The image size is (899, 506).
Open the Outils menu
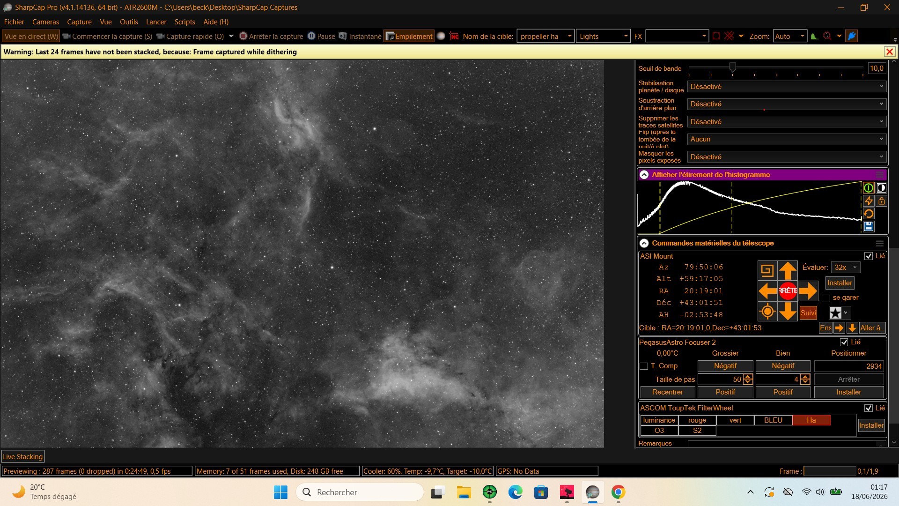[129, 22]
